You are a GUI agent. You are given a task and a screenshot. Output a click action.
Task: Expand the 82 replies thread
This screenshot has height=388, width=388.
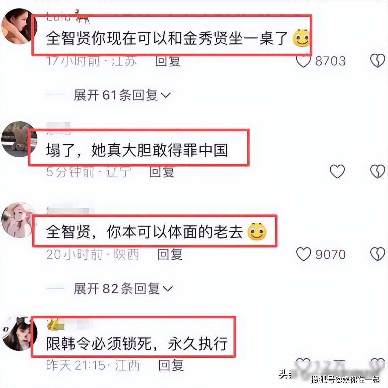(x=123, y=289)
